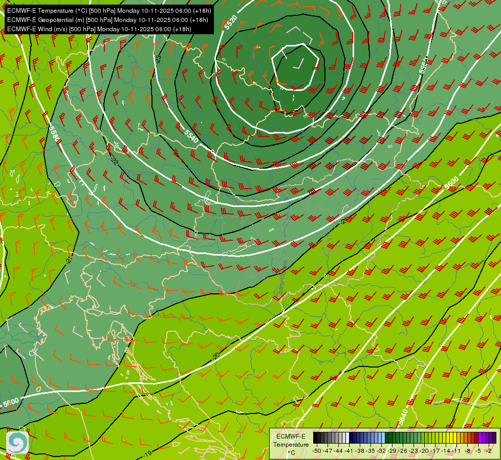Viewport: 501px width, 460px height.
Task: Click the -8 legend value
Action: point(467,451)
